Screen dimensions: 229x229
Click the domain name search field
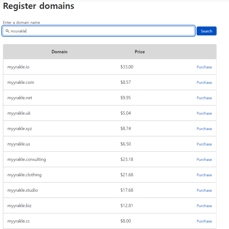(x=100, y=31)
